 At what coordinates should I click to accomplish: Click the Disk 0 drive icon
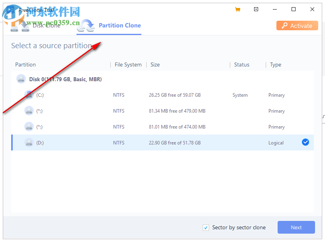(x=21, y=79)
